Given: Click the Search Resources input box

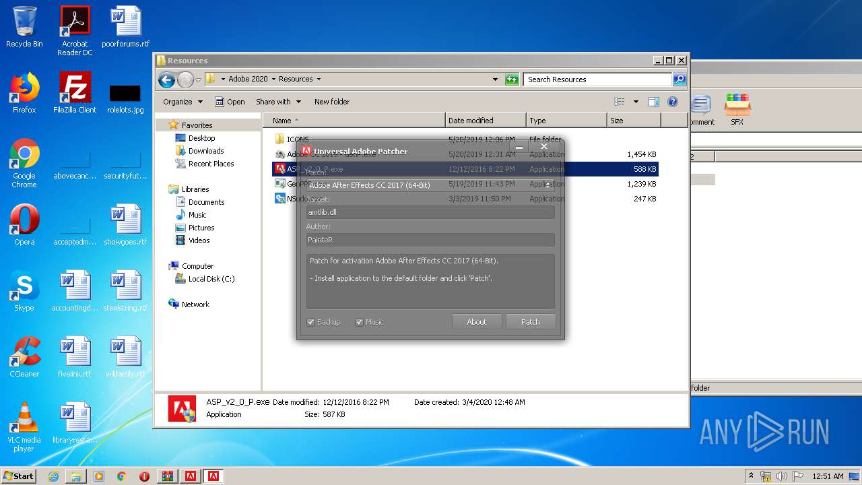Looking at the screenshot, I should [598, 79].
